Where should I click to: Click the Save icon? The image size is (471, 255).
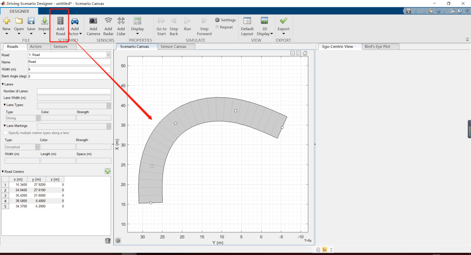coord(31,21)
